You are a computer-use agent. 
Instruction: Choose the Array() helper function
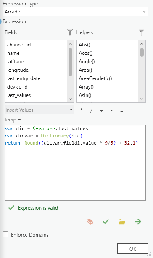pos(86,87)
